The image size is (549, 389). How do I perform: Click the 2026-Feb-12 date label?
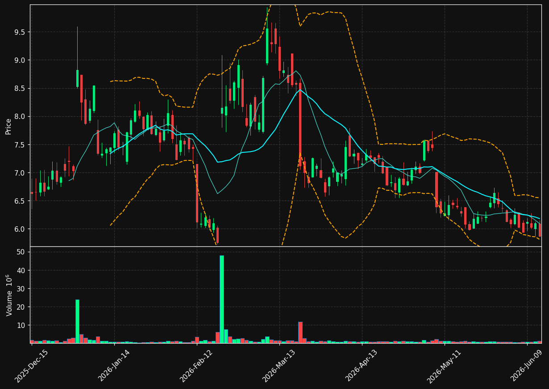coord(196,366)
